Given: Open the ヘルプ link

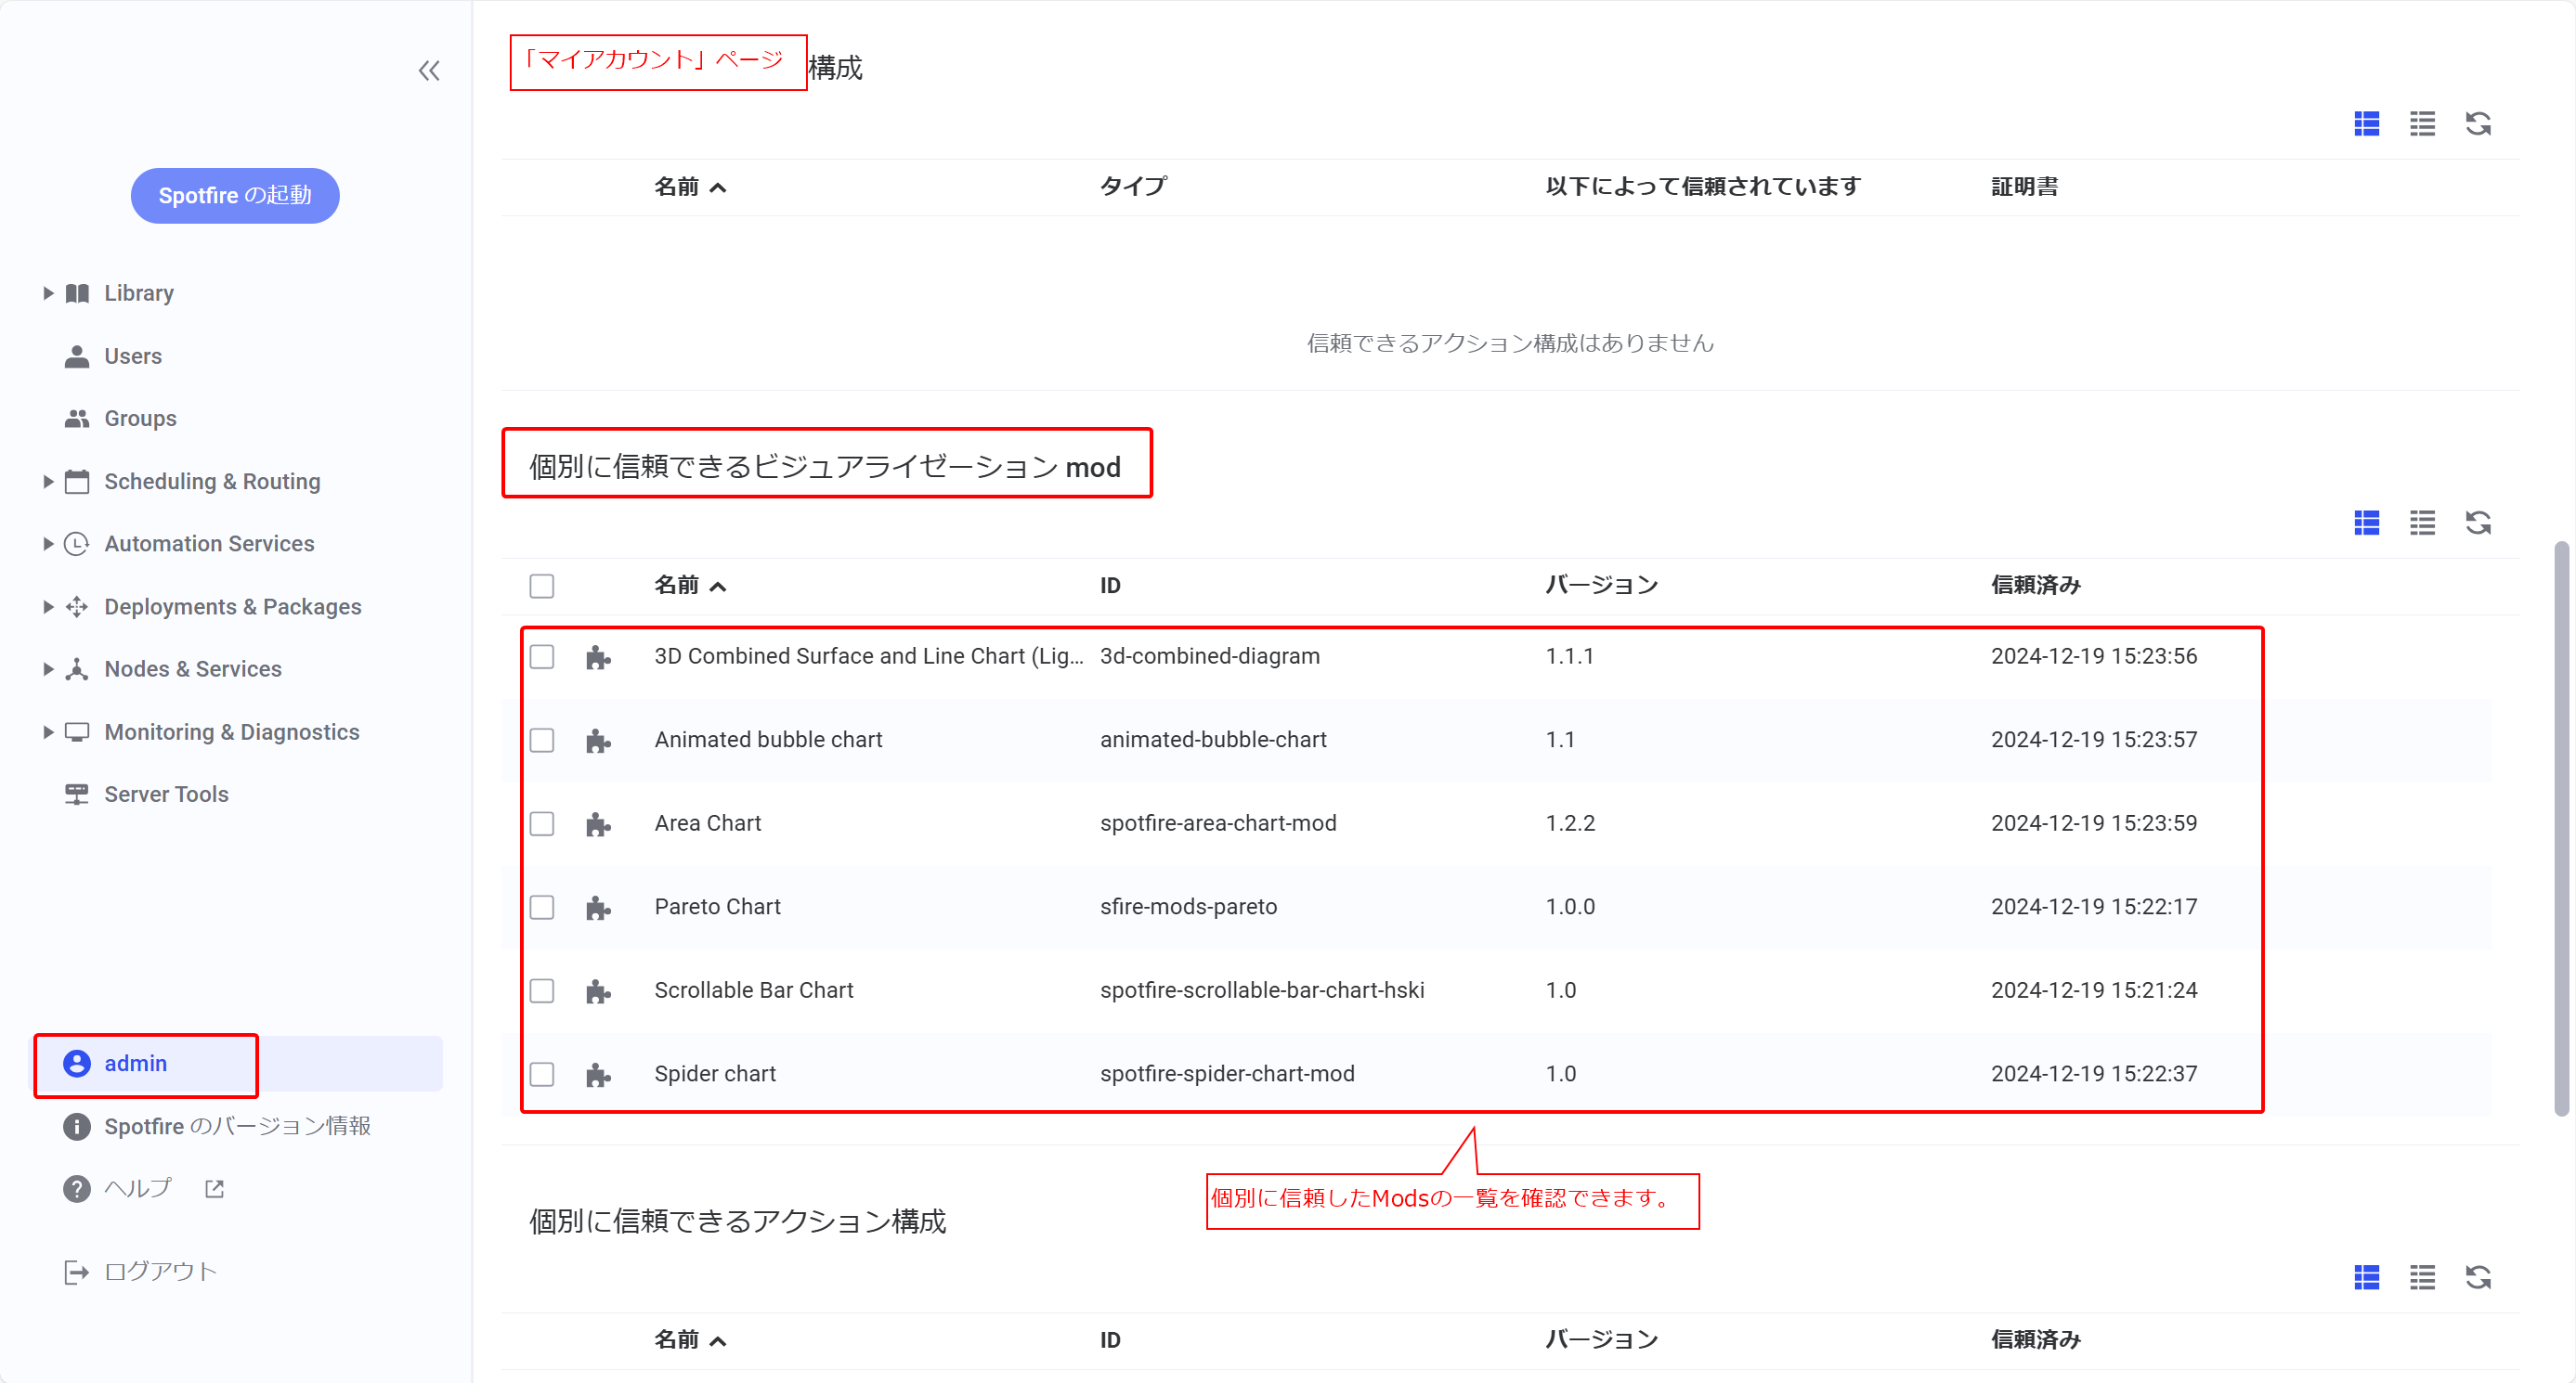Looking at the screenshot, I should 138,1188.
